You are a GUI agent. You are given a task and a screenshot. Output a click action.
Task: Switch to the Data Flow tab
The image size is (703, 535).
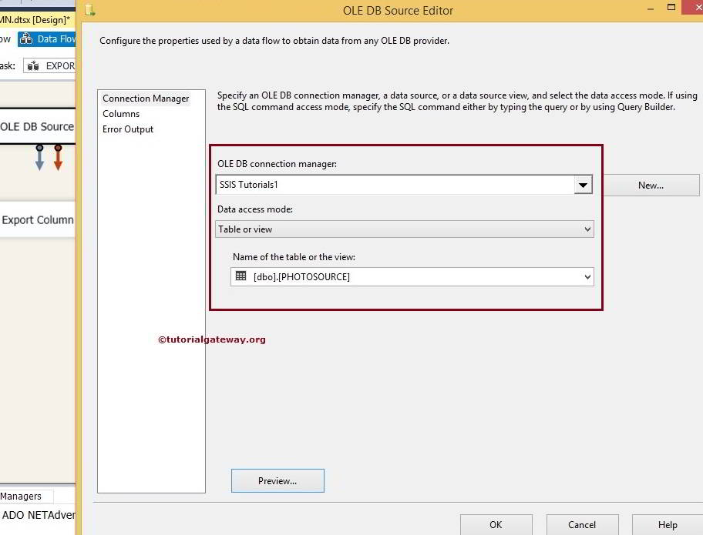(50, 38)
